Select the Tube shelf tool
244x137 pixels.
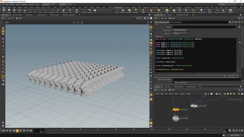click(14, 11)
